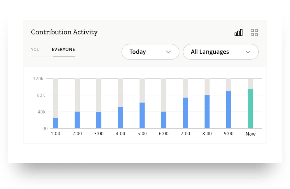The image size is (290, 189).
Task: Click the chevron in All Languages dropdown
Action: click(x=248, y=52)
